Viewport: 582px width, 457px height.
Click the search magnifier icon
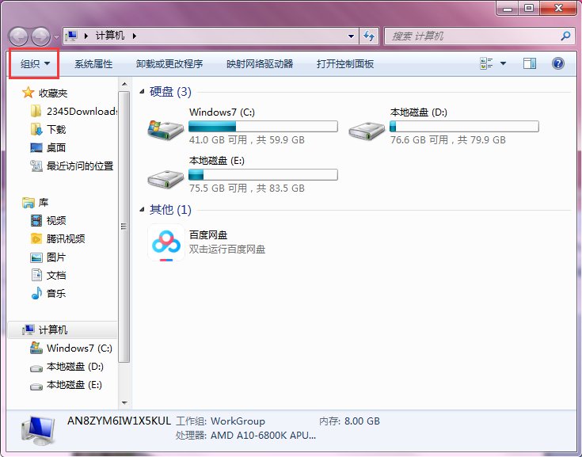(x=565, y=36)
